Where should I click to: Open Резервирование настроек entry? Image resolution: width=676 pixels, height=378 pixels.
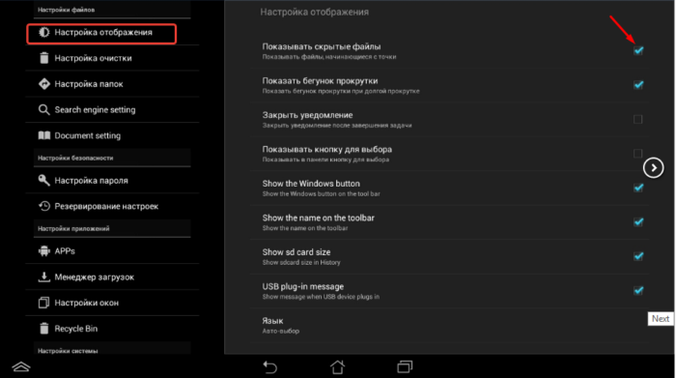click(112, 206)
